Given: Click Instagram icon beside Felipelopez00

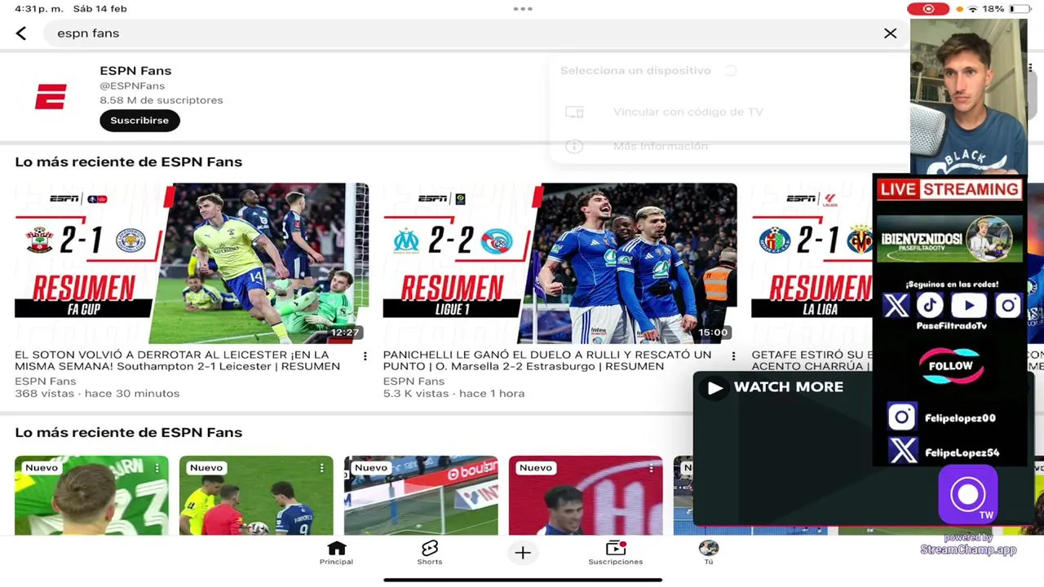Looking at the screenshot, I should click(x=901, y=417).
